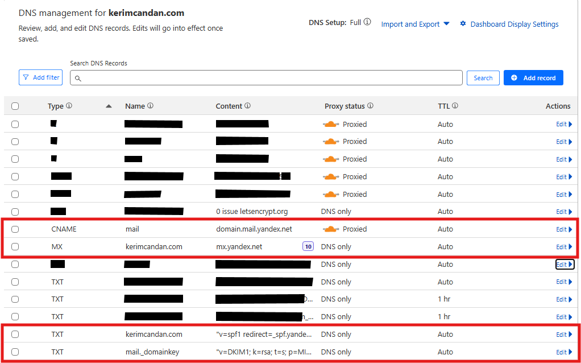Sort records using the Type column arrow
The height and width of the screenshot is (363, 581).
coord(109,106)
